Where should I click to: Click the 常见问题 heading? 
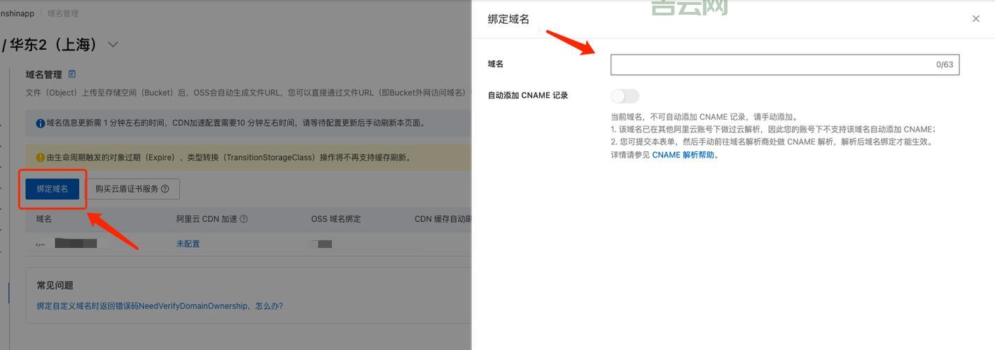point(55,286)
